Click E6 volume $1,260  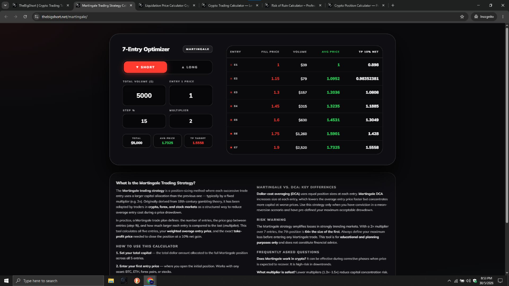coord(301,133)
